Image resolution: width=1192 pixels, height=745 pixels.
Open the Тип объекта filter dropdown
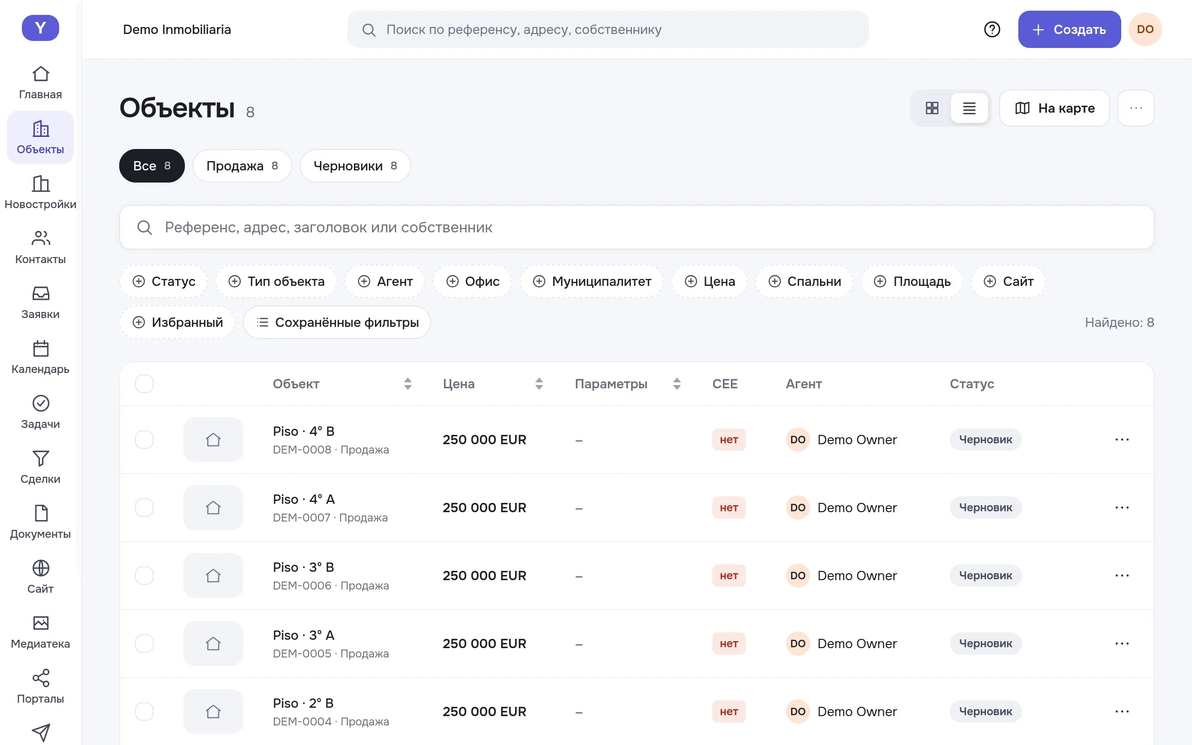[x=276, y=281]
